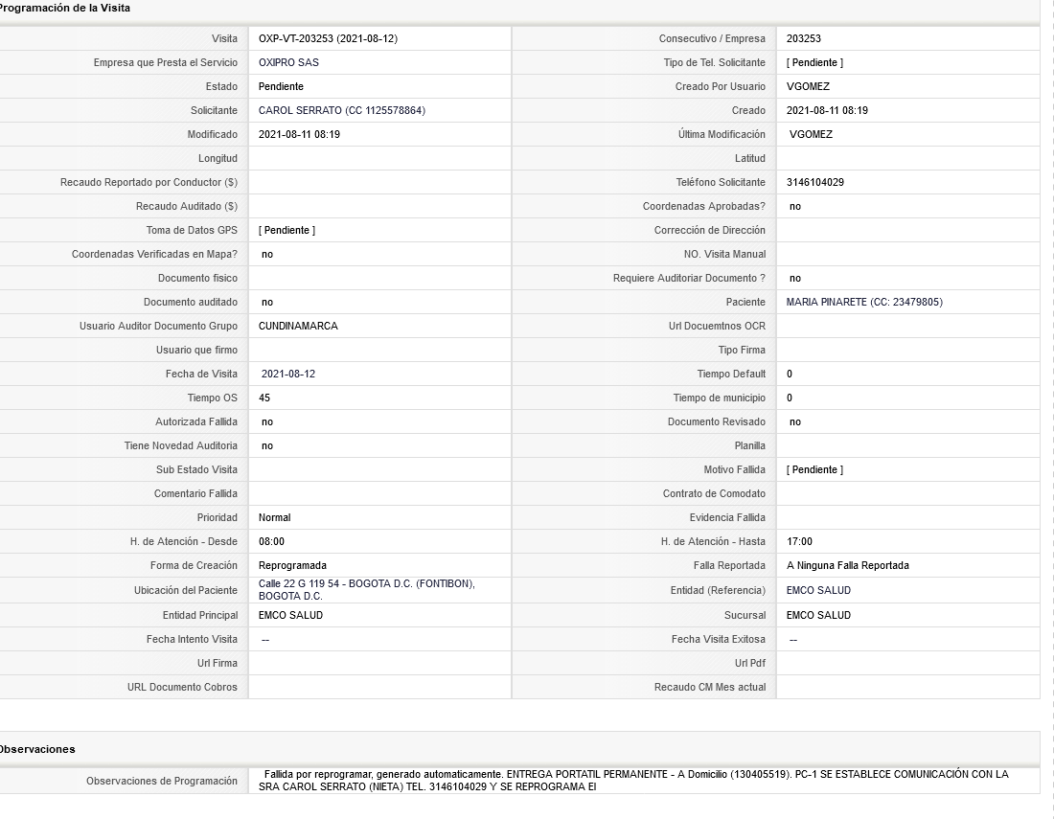
Task: Click the 'Evidencia Fallida' label
Action: (727, 518)
